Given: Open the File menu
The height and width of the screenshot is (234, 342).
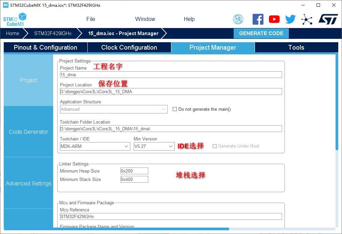Looking at the screenshot, I should coord(91,19).
